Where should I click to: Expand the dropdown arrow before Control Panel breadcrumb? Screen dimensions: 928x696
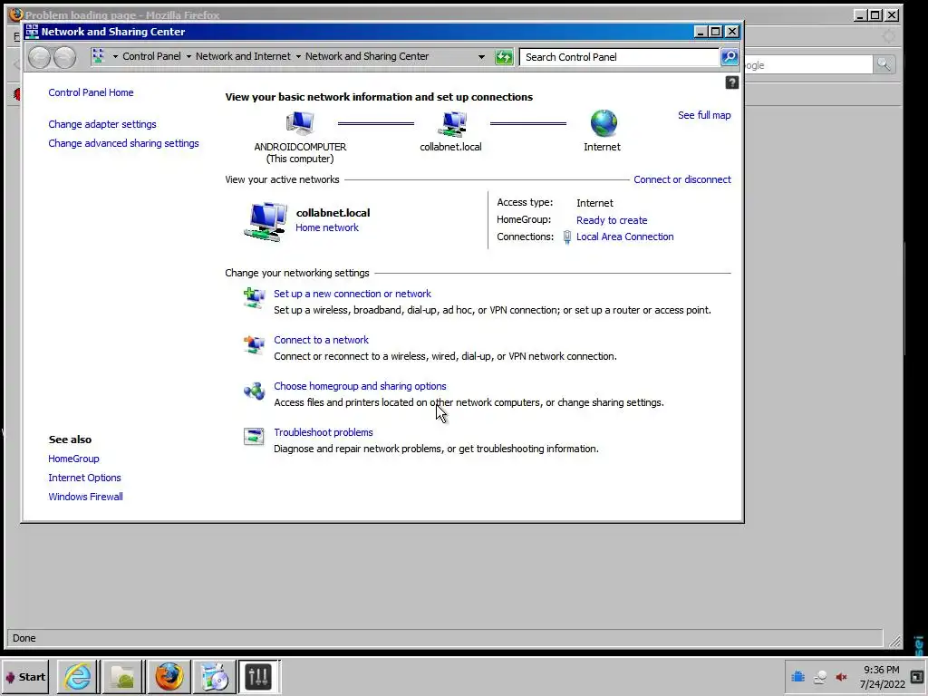pos(115,57)
